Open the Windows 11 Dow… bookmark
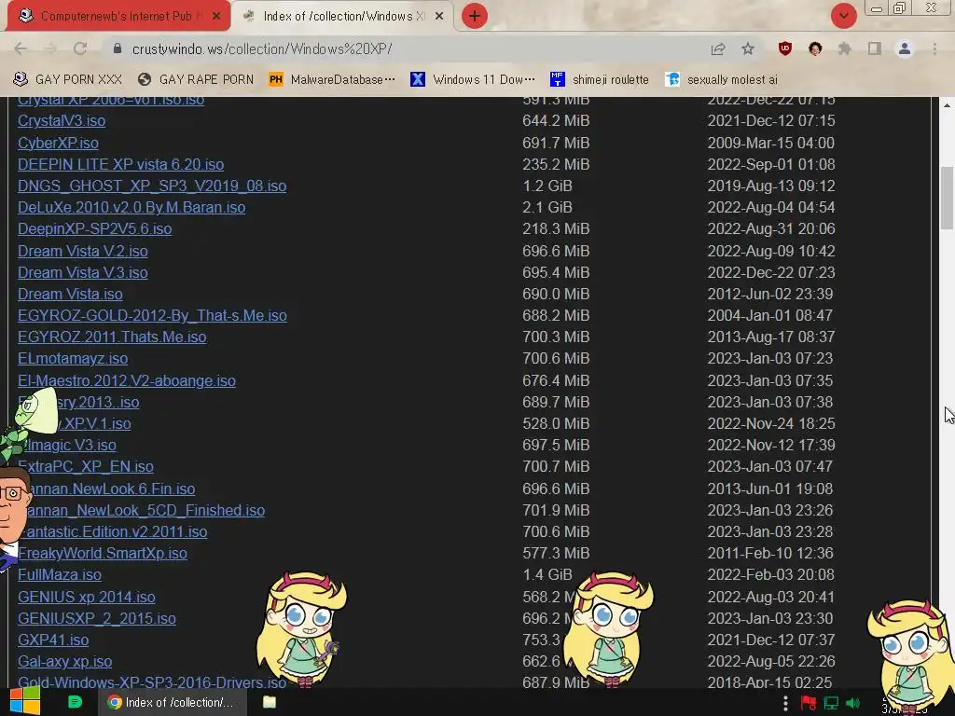955x716 pixels. (x=473, y=79)
